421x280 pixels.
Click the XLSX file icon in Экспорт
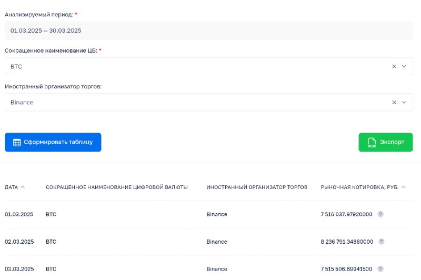tap(372, 142)
